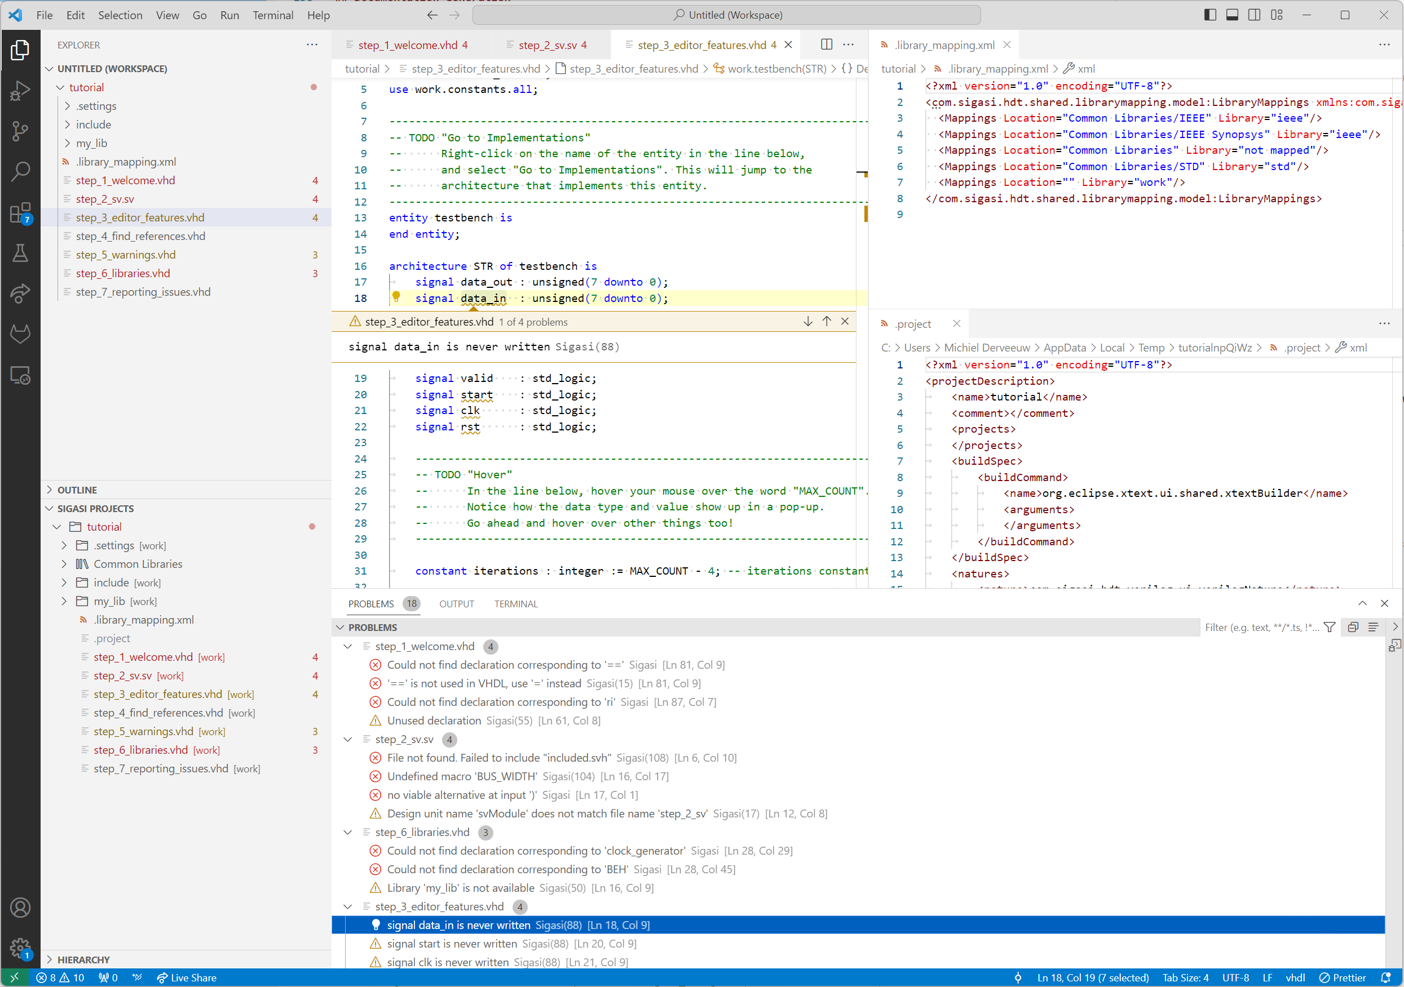Click the Untitled (Workspace) command center search
Viewport: 1404px width, 987px height.
727,15
